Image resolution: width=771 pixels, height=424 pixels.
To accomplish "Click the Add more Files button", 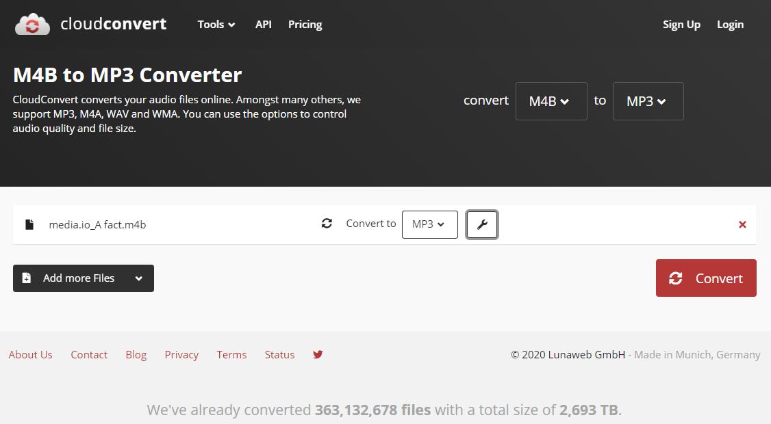I will pyautogui.click(x=83, y=278).
